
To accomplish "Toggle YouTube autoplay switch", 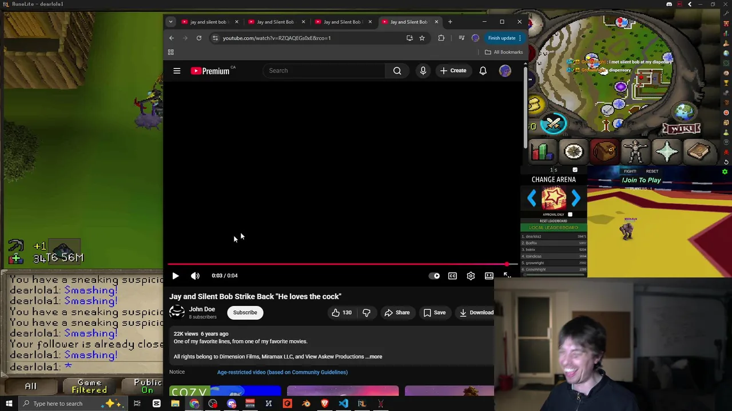I will 435,276.
